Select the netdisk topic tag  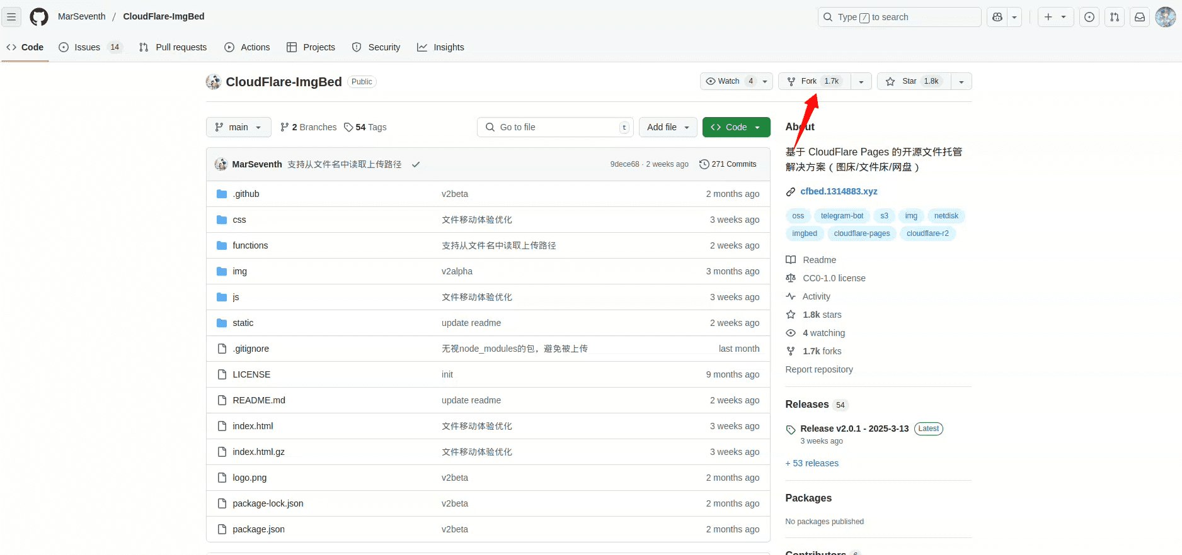coord(946,216)
